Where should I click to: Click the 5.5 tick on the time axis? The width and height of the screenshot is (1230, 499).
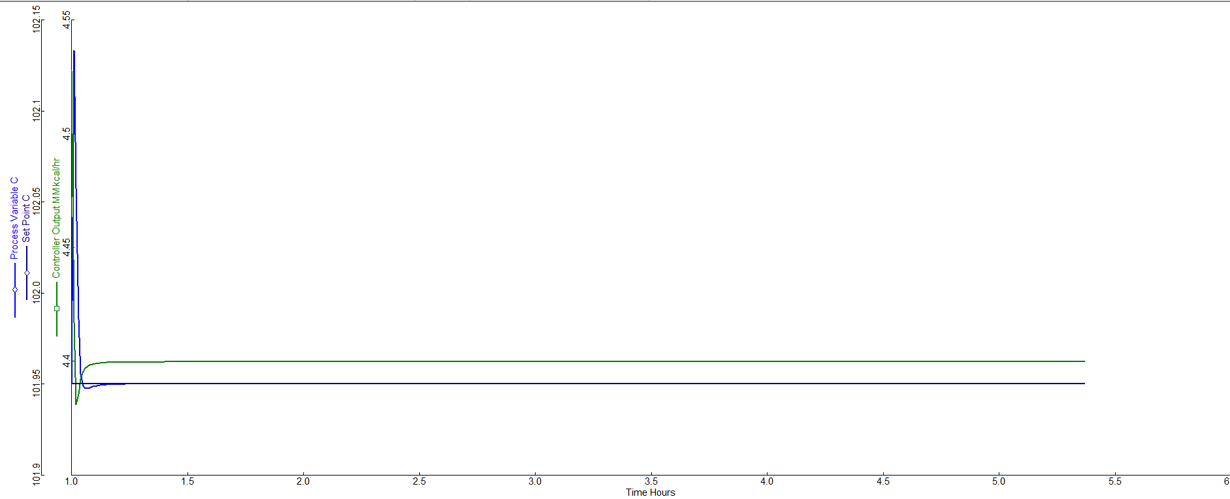(1115, 481)
